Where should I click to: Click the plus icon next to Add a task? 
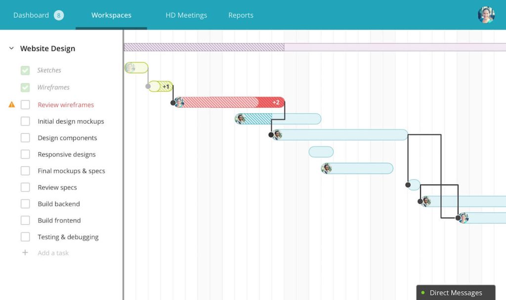(25, 253)
